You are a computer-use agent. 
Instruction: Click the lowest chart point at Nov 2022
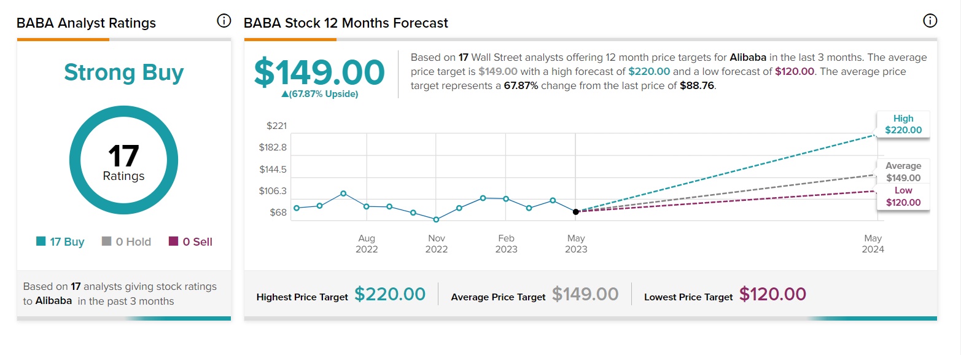click(x=436, y=219)
